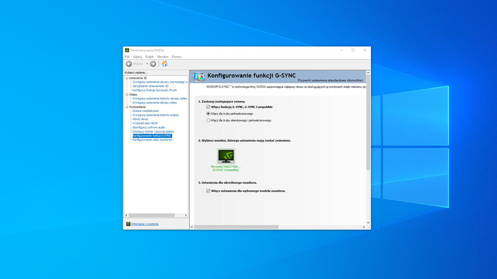Click 'Przywróć ustawienia standardowe (domyślne)' link
Viewport: 497px width, 279px height.
pos(330,80)
